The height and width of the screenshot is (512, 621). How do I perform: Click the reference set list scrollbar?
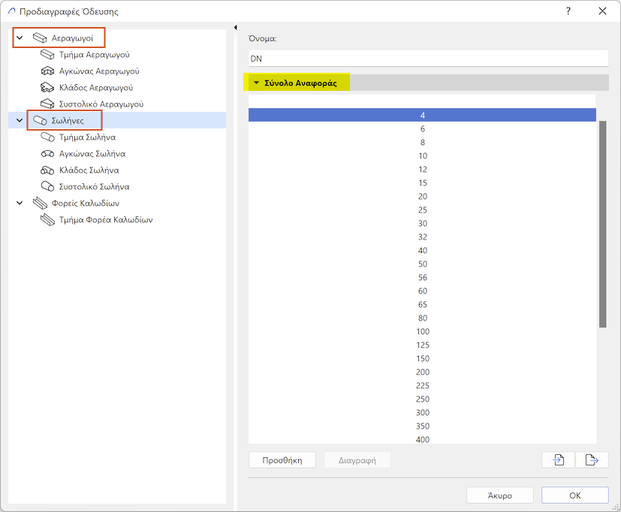click(603, 224)
